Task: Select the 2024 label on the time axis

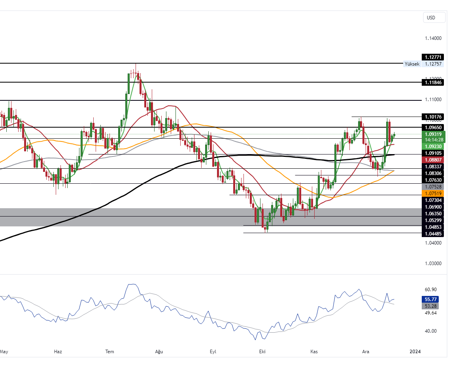Action: 415,351
